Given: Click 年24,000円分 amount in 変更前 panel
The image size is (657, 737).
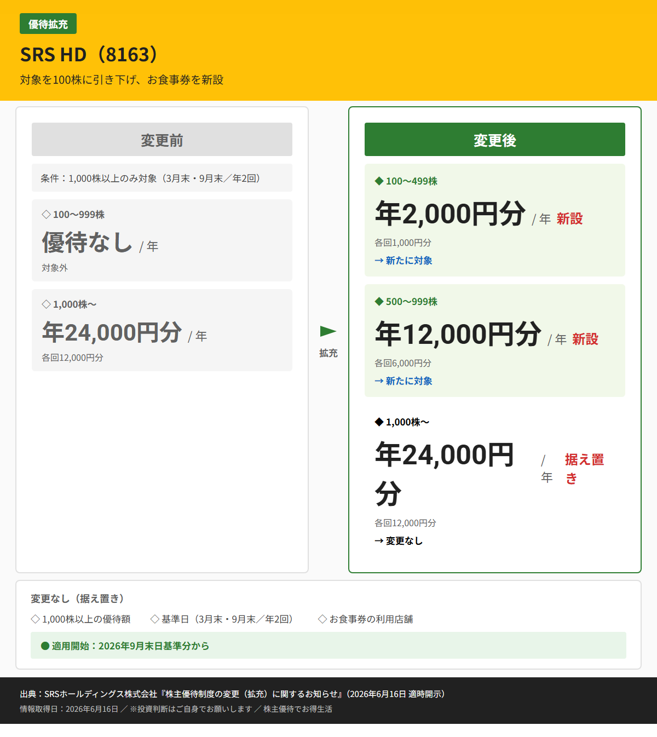Looking at the screenshot, I should [x=112, y=332].
